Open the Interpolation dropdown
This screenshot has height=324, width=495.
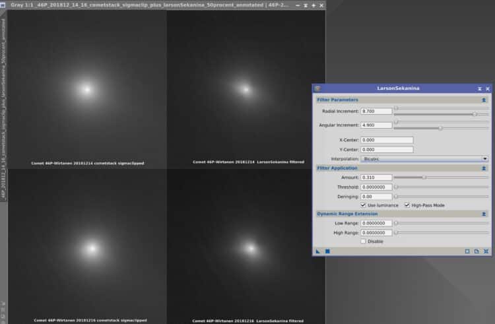pos(424,158)
